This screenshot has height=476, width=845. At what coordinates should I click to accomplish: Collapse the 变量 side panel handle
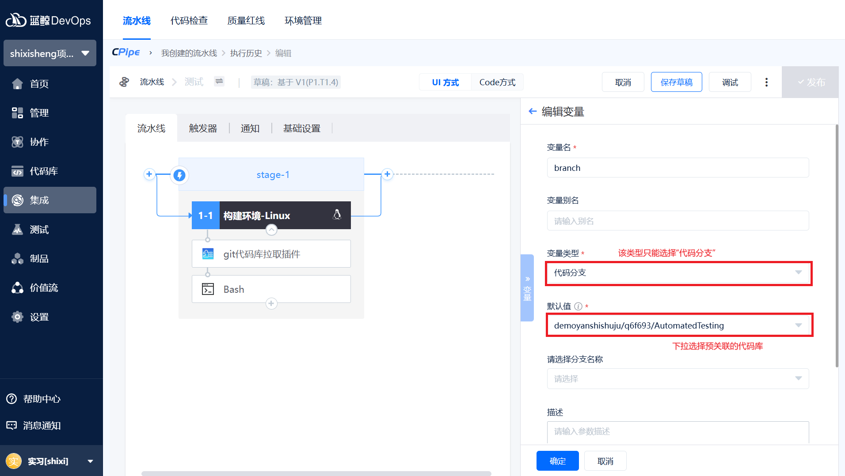click(x=527, y=288)
